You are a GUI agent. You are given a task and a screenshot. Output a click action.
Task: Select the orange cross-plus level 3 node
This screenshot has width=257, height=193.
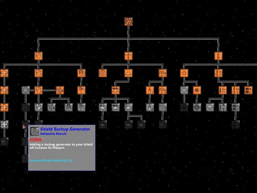4,107
